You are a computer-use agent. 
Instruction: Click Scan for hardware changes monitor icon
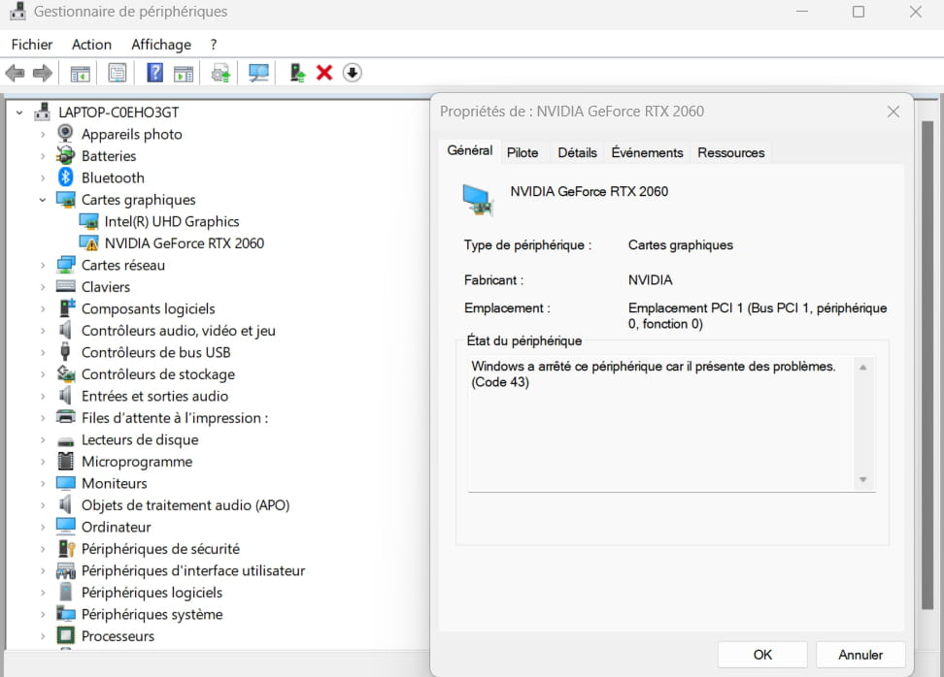[x=259, y=74]
